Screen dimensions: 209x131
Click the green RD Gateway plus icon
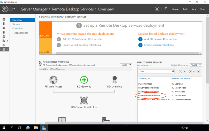(84, 80)
